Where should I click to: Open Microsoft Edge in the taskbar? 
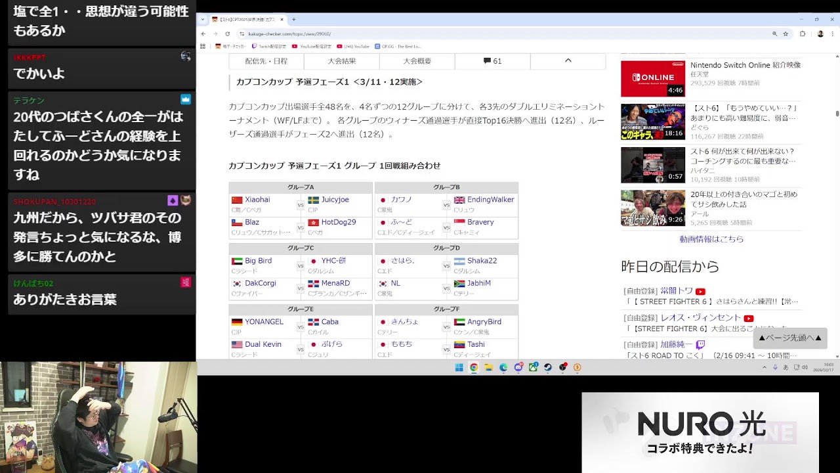pyautogui.click(x=503, y=367)
